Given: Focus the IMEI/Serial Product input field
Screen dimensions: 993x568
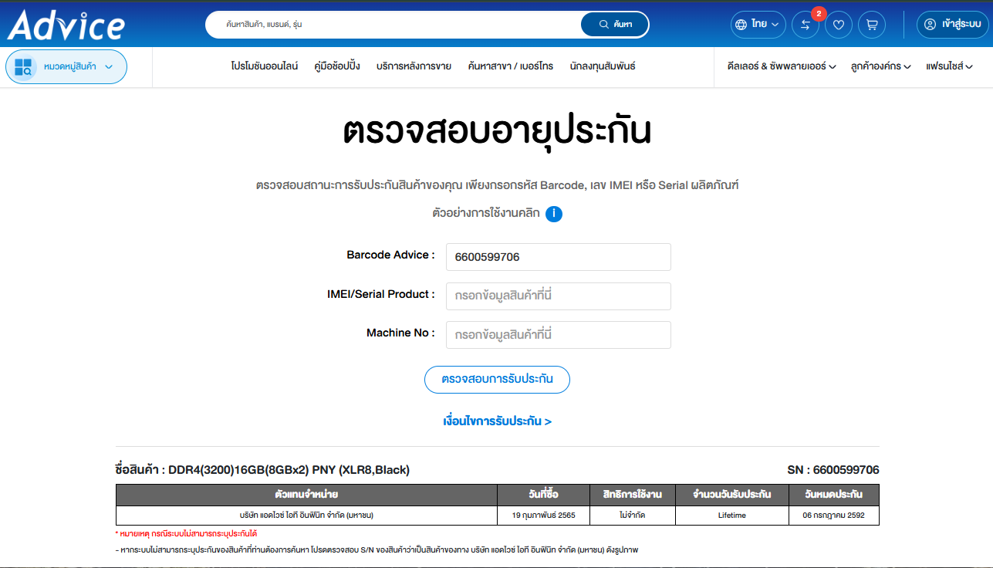Looking at the screenshot, I should pyautogui.click(x=558, y=296).
